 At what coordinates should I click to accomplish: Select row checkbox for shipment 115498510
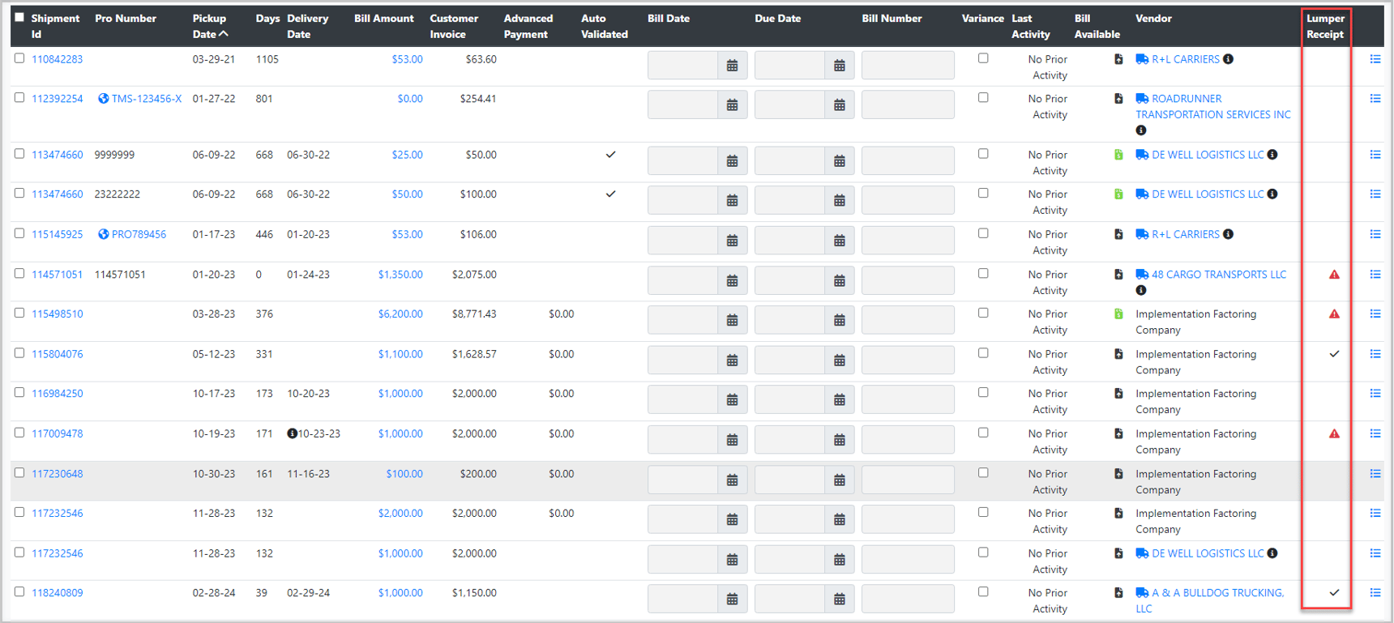[19, 314]
